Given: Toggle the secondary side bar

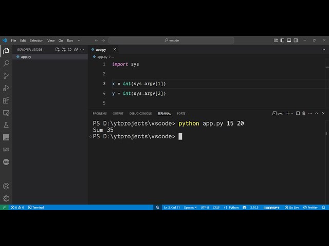Looking at the screenshot, I should coord(296,40).
